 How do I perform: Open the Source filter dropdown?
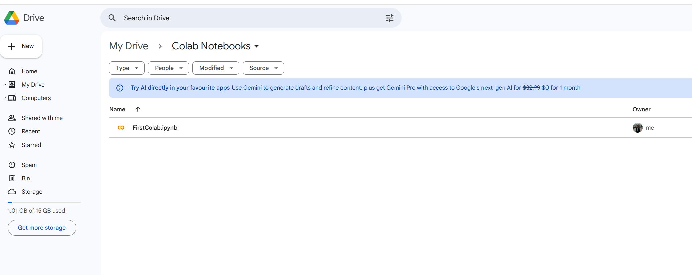tap(263, 68)
